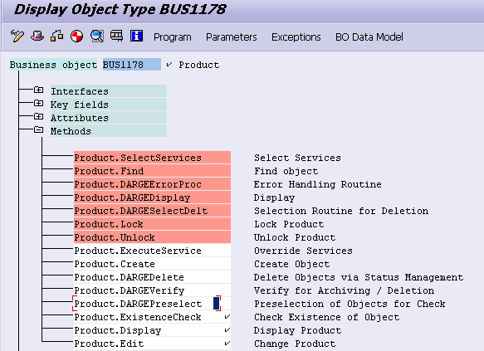Open the BO Data Model button

point(369,37)
